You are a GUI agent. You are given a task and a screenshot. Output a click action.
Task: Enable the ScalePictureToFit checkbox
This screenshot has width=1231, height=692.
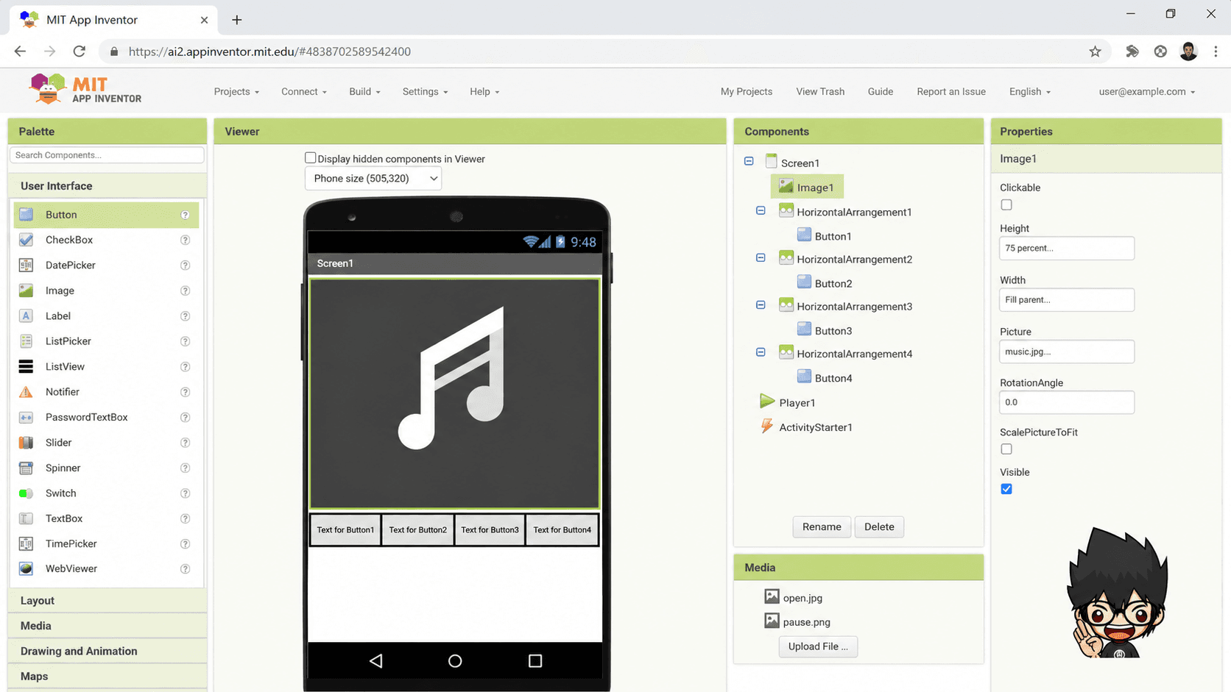[1006, 449]
